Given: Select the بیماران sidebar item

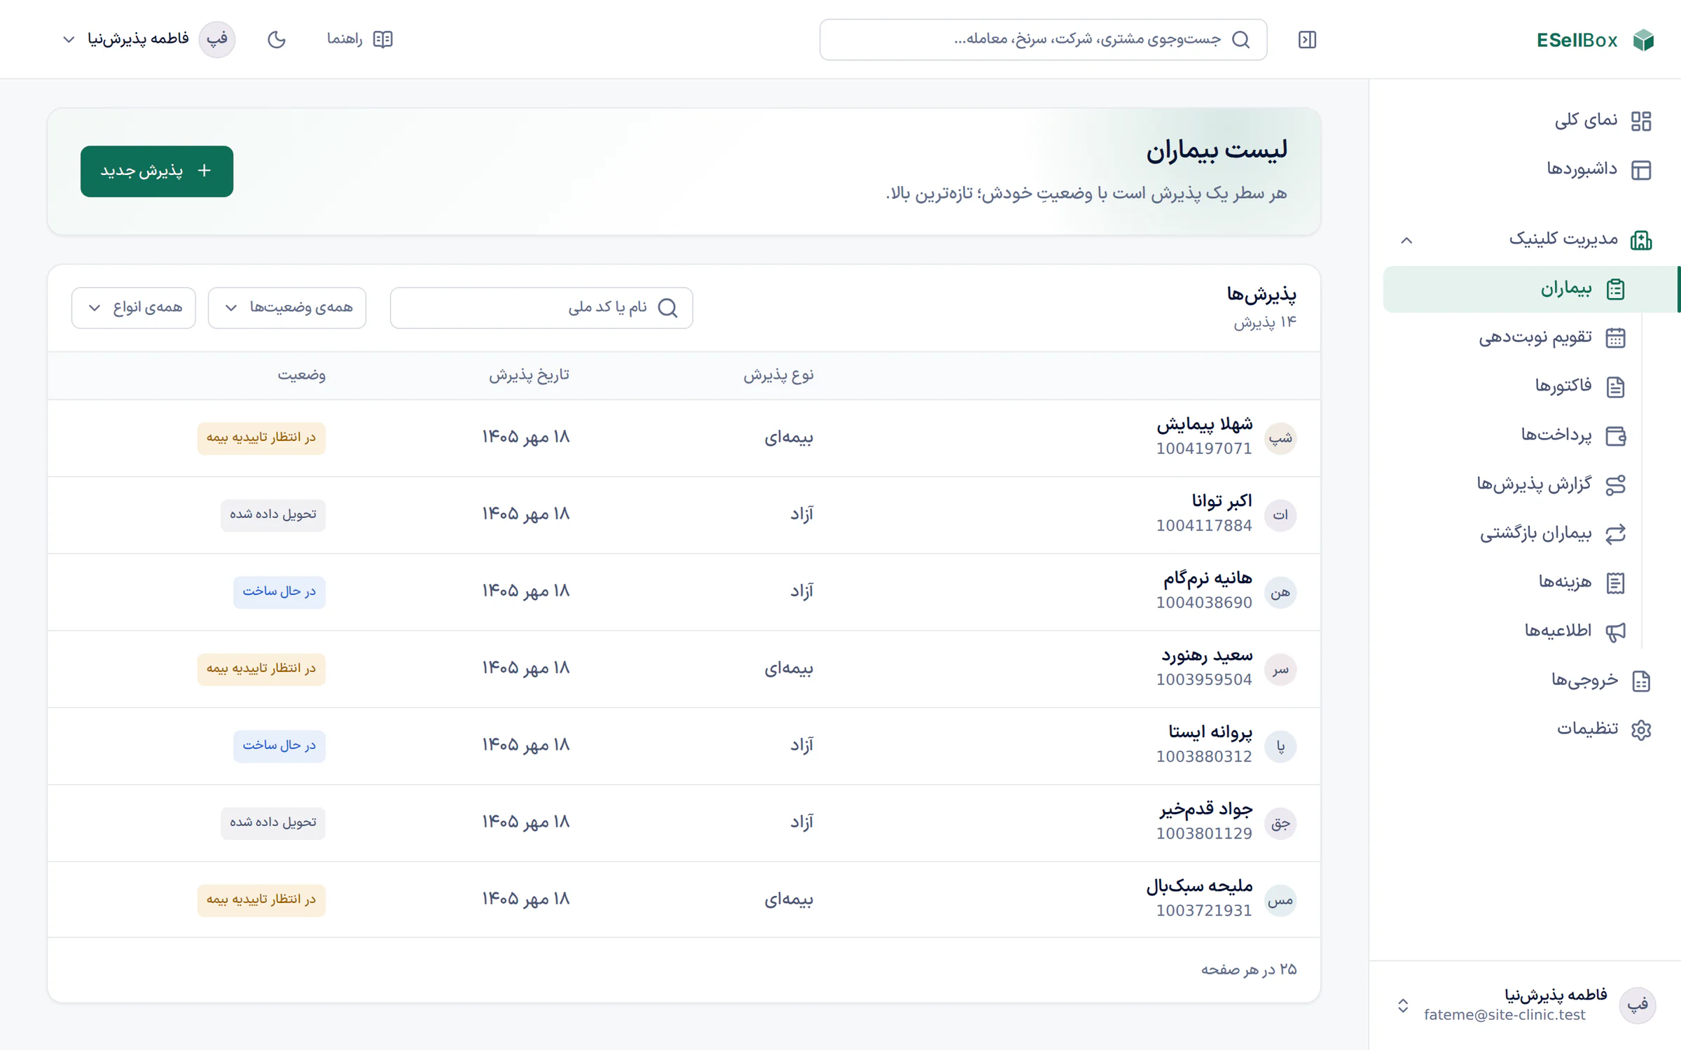Looking at the screenshot, I should point(1532,289).
